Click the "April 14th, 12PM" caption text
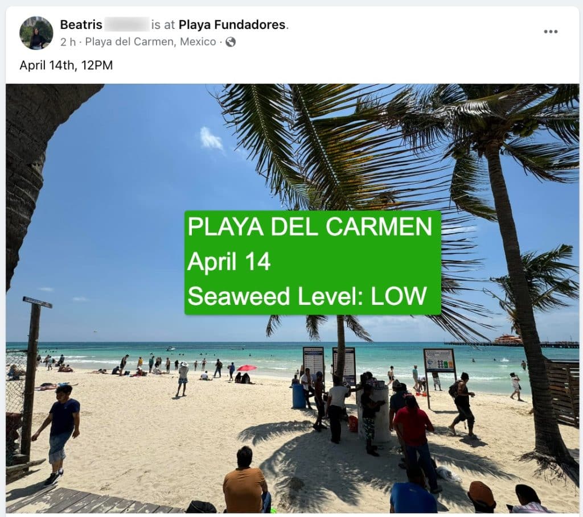The width and height of the screenshot is (583, 517). [x=66, y=65]
